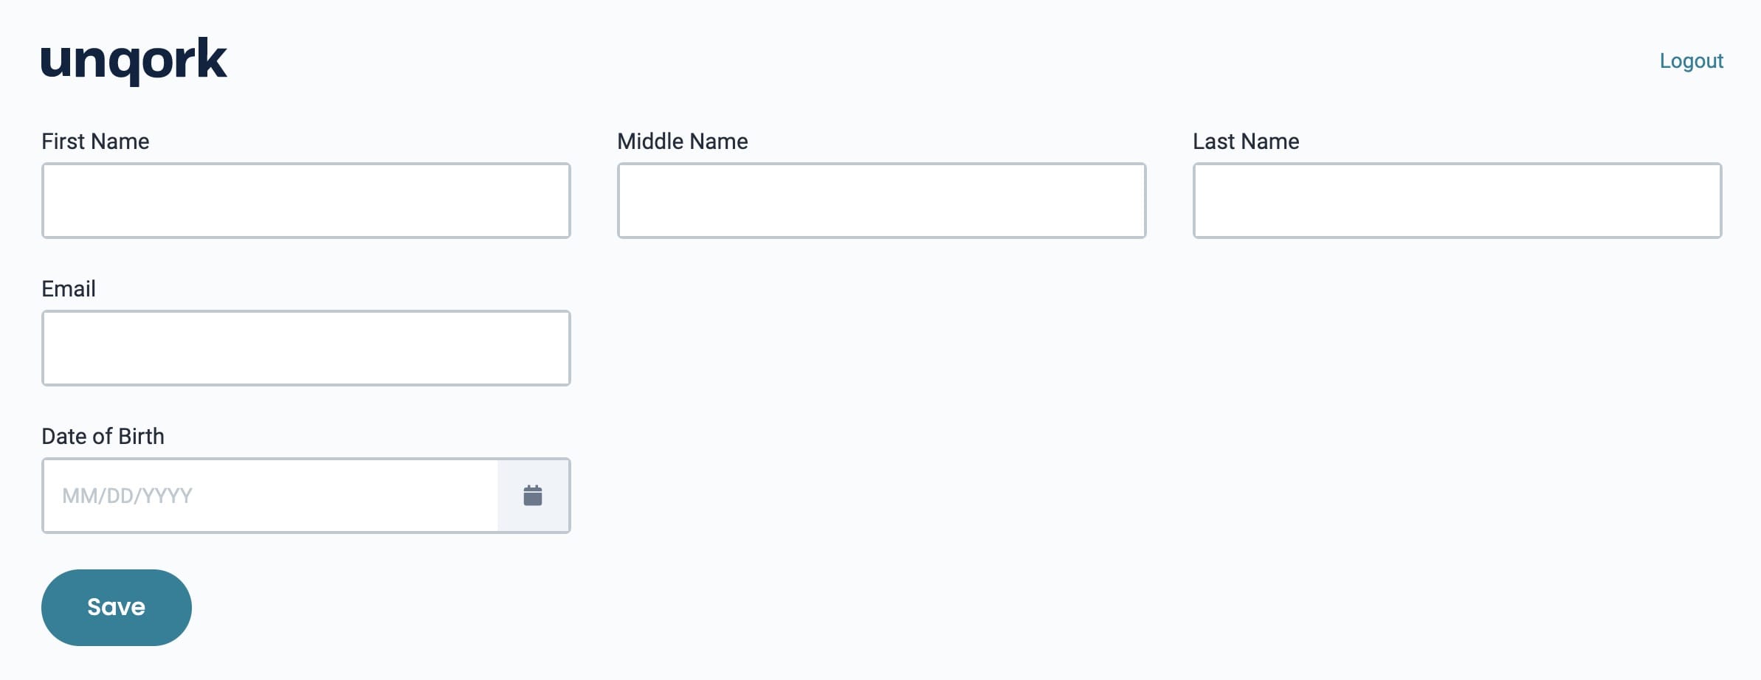This screenshot has width=1761, height=680.
Task: Sign out via Logout in the header
Action: (1691, 60)
